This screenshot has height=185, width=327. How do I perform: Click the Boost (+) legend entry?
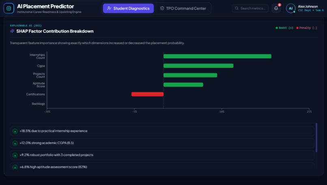284,28
